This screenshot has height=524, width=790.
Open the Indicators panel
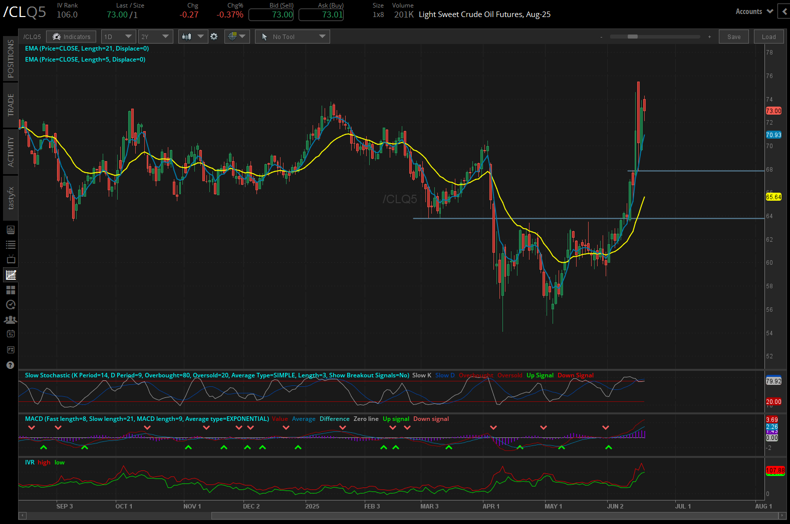pyautogui.click(x=71, y=37)
